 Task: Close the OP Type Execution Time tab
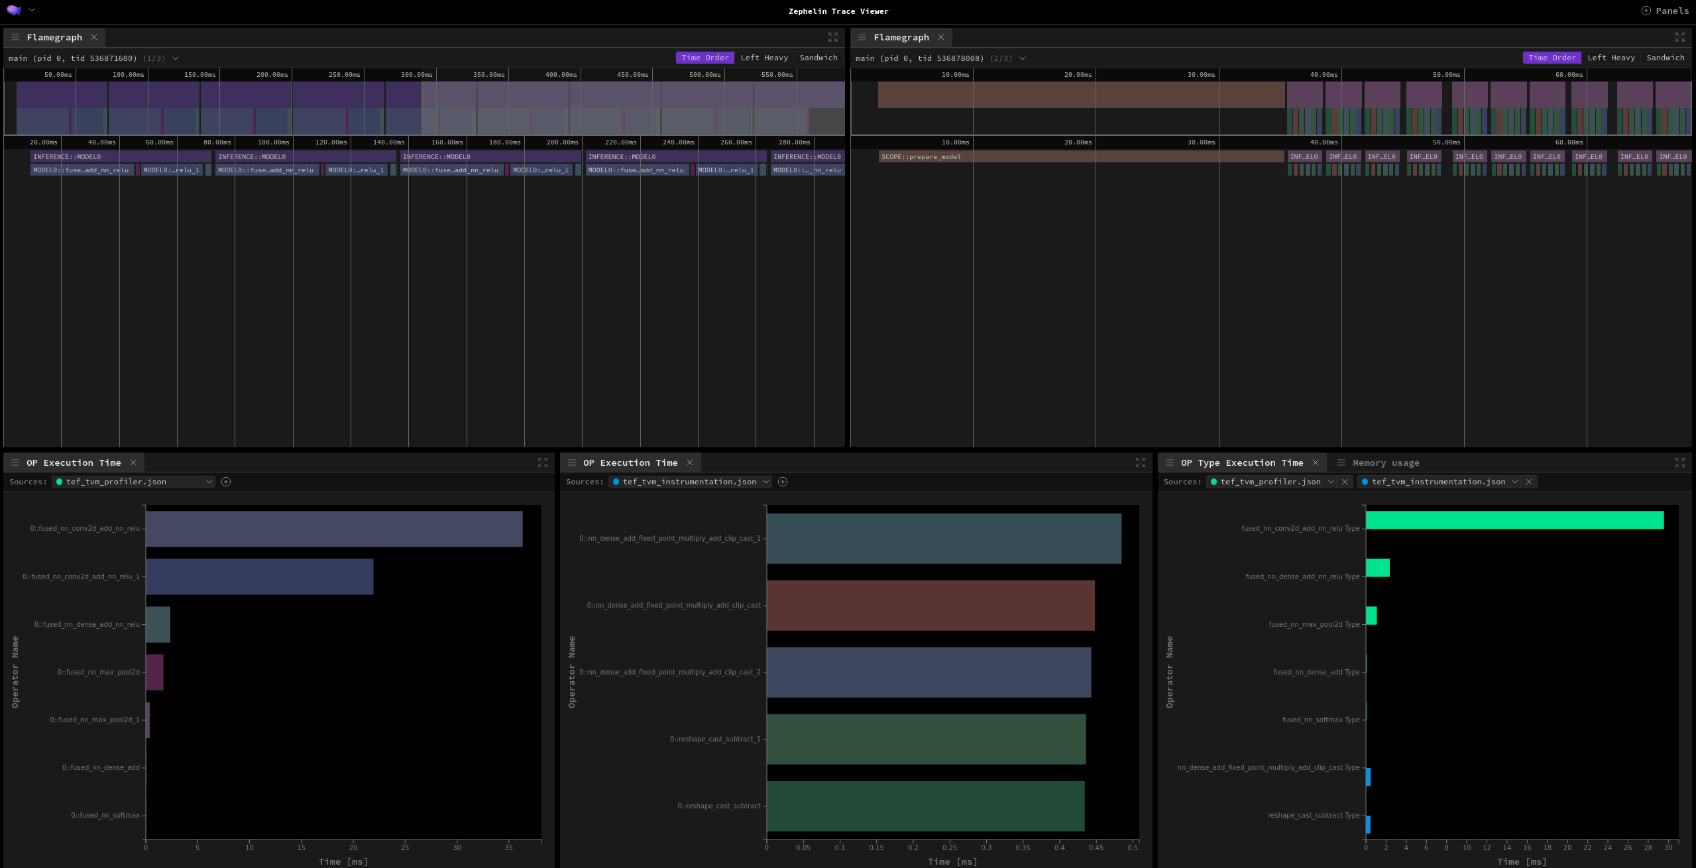[1316, 462]
